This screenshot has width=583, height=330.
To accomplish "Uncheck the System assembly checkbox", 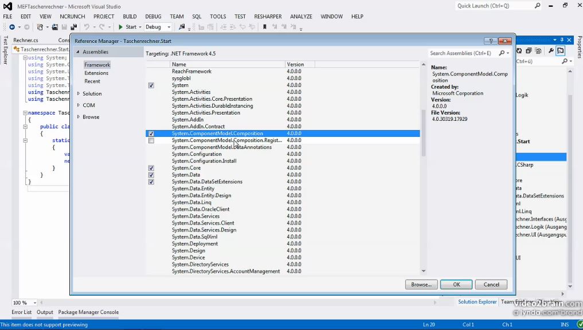I will [x=151, y=85].
